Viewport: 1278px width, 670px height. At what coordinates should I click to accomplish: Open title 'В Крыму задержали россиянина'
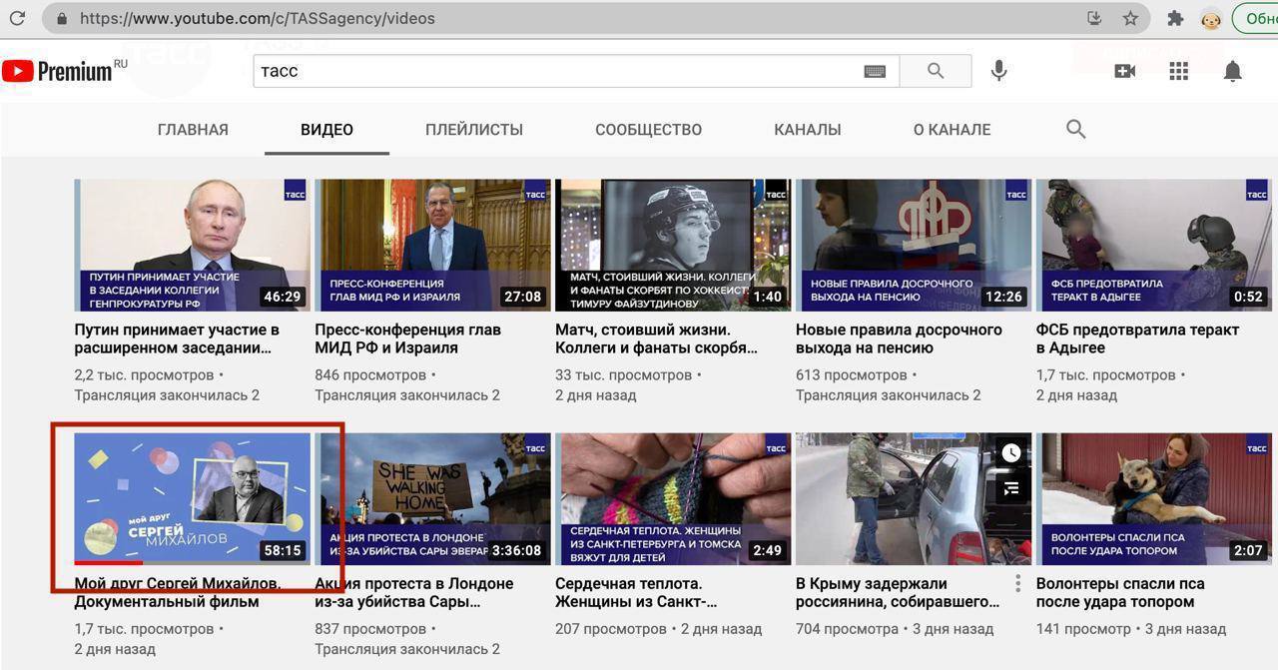[x=898, y=592]
